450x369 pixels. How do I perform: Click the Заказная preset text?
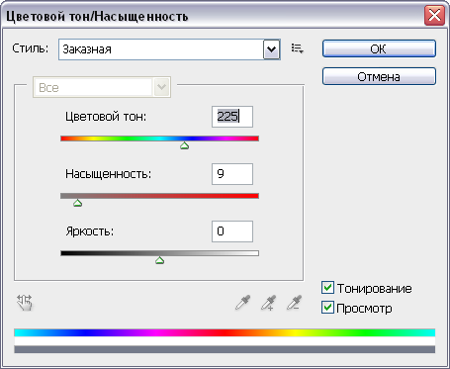87,49
